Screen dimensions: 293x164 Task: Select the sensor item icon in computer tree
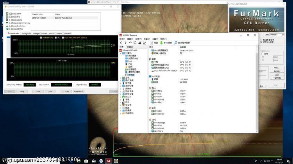(x=126, y=75)
